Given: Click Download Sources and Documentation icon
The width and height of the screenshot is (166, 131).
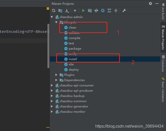Looking at the screenshot, I should click(67, 11).
